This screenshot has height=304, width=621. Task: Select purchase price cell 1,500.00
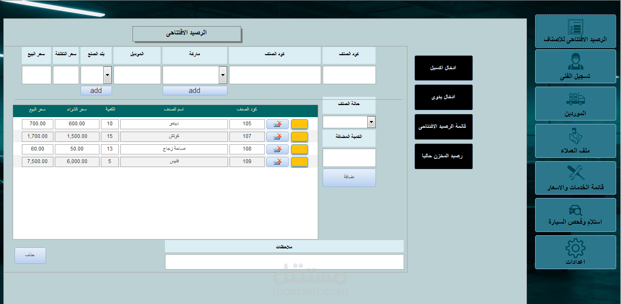[77, 137]
